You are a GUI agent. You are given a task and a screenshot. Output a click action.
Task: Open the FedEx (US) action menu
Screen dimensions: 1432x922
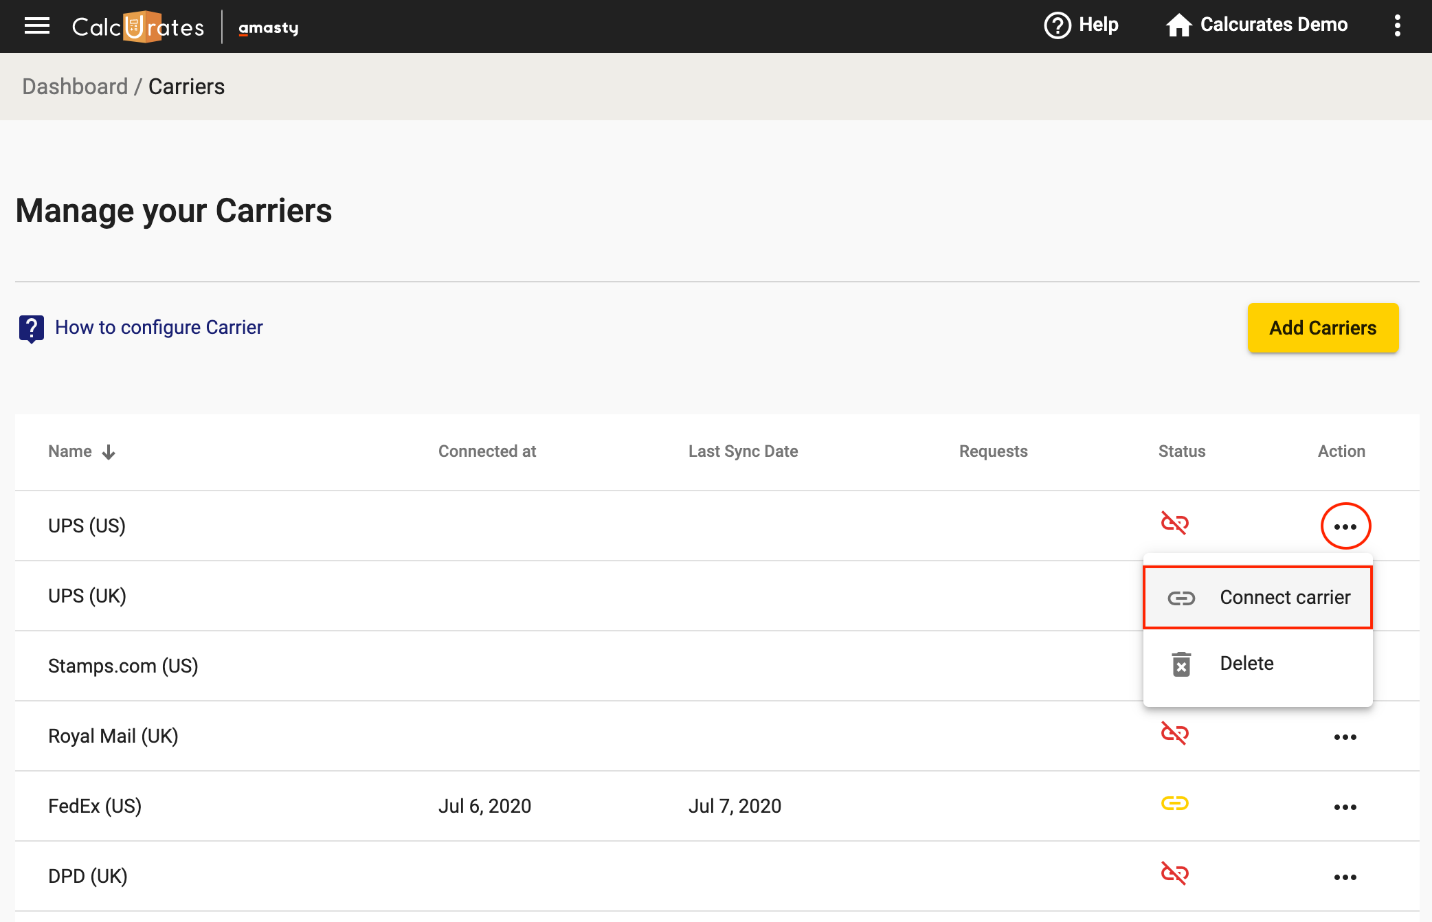coord(1345,807)
